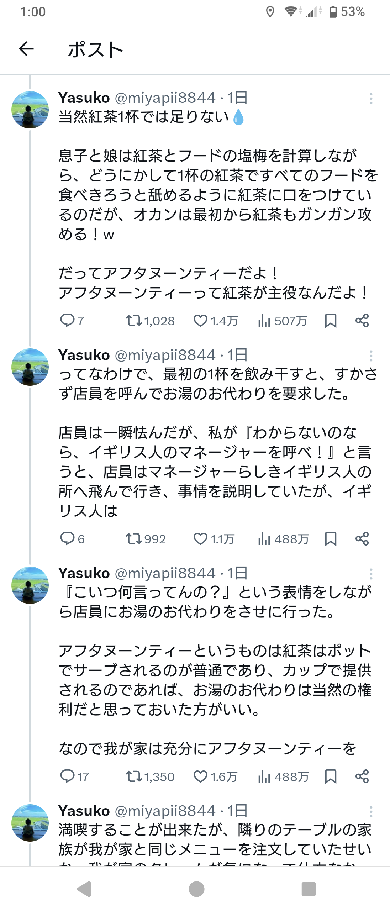Screen dimensions: 390x911
Task: Open three-dot menu on first tweet
Action: pos(371,99)
